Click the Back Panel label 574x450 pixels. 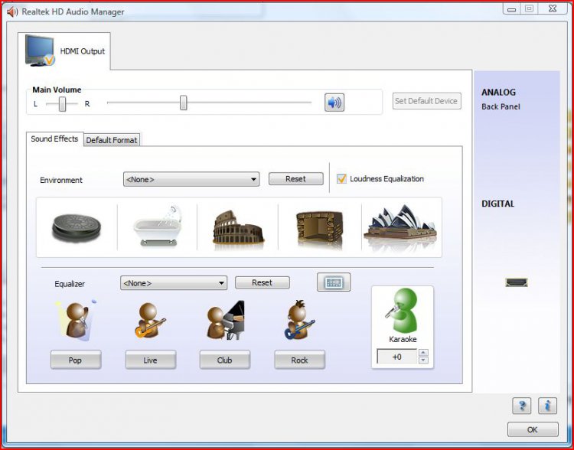[x=501, y=107]
